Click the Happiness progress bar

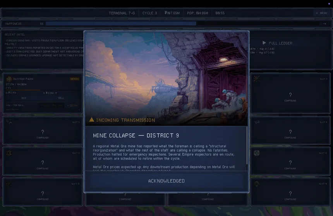(182, 24)
